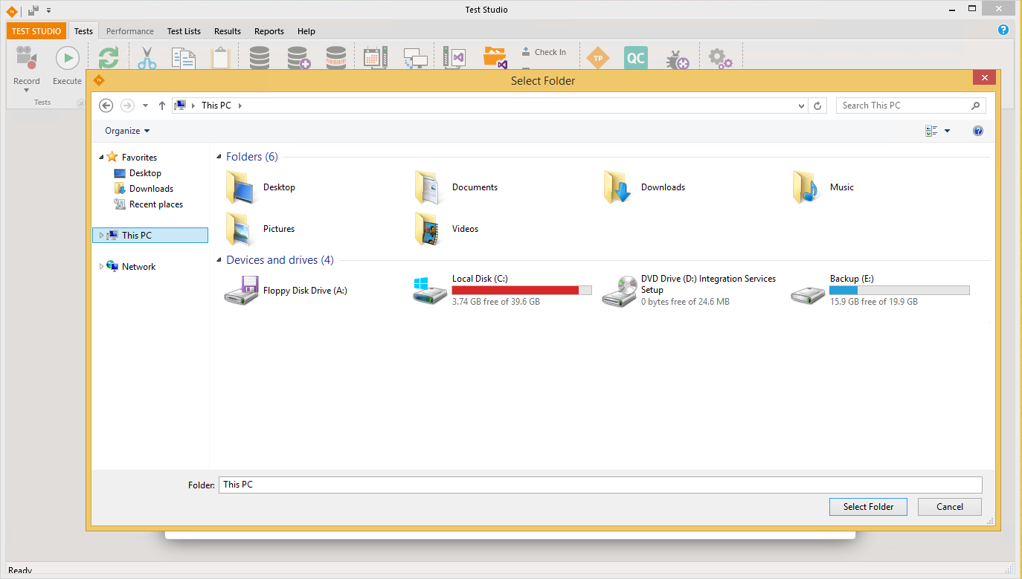Open the address bar previous locations dropdown
The width and height of the screenshot is (1022, 579).
(801, 106)
